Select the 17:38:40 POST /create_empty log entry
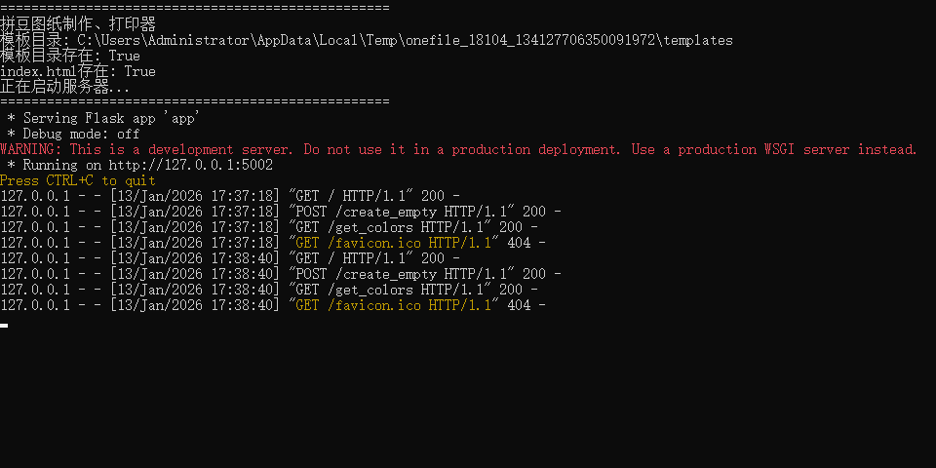Viewport: 936px width, 468px height. coord(281,274)
